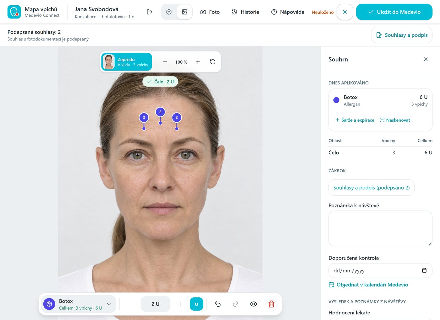Viewport: 440px width, 320px height.
Task: Save with Uložit do Medevio
Action: [x=394, y=12]
